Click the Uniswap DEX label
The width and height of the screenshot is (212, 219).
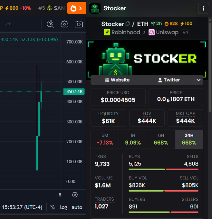point(167,32)
